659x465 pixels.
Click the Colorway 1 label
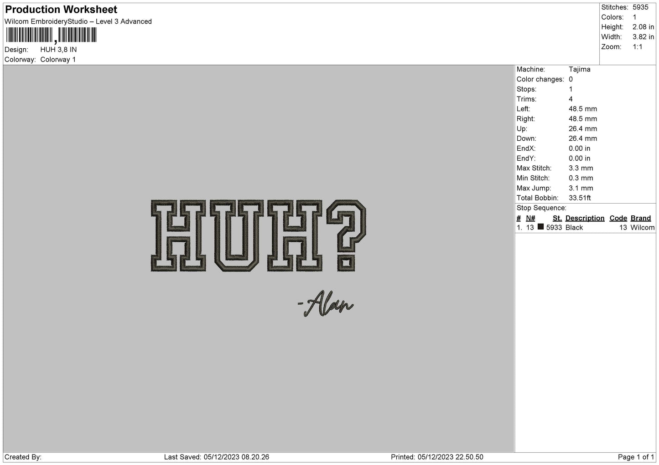pos(58,59)
